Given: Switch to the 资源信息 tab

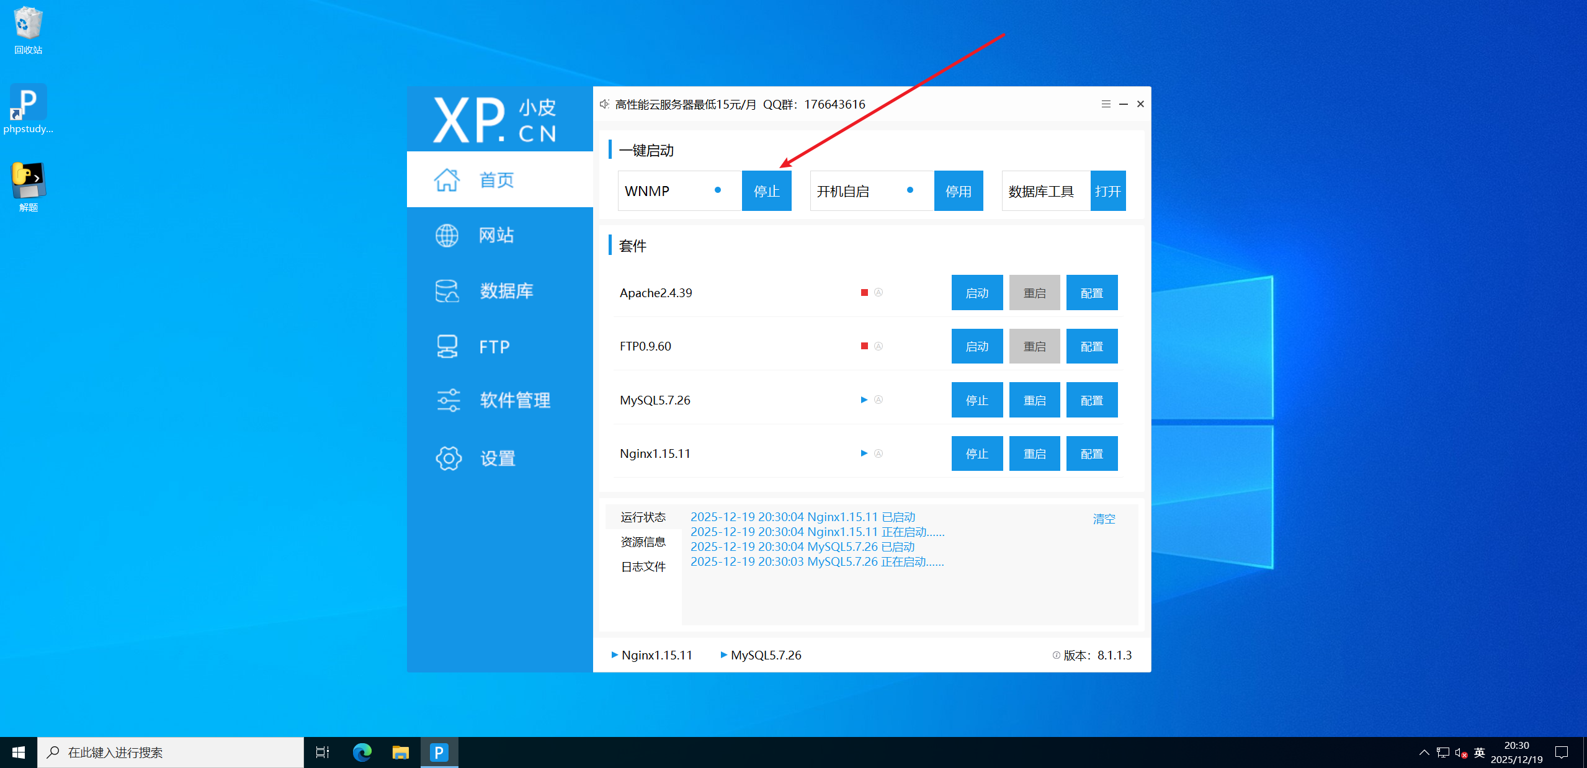Looking at the screenshot, I should pos(643,542).
